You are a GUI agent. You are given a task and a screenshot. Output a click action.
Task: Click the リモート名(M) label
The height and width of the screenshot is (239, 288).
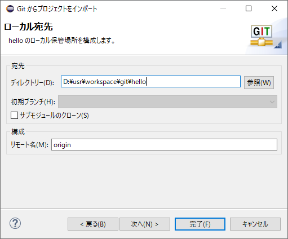[x=29, y=145]
